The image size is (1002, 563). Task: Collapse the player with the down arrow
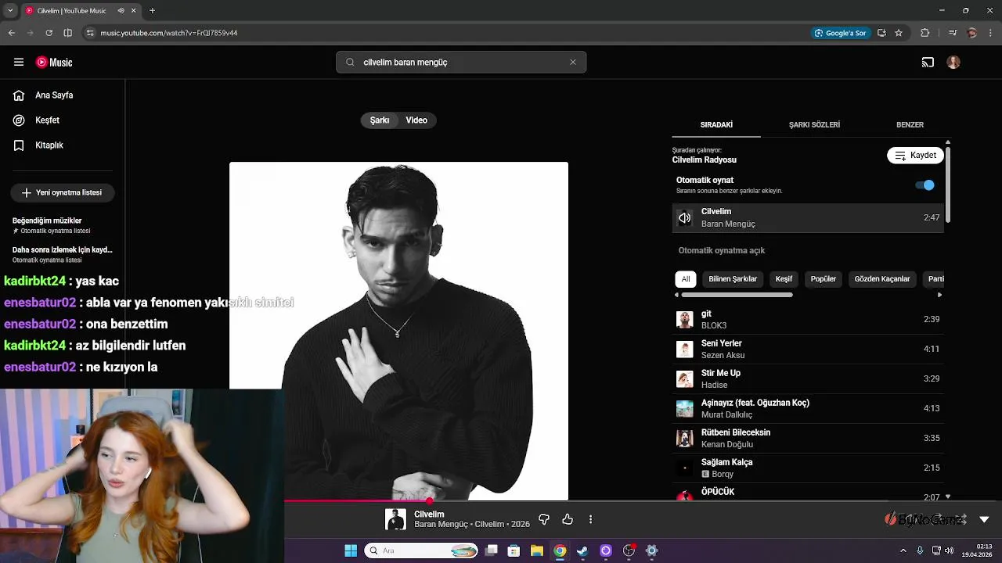[984, 520]
